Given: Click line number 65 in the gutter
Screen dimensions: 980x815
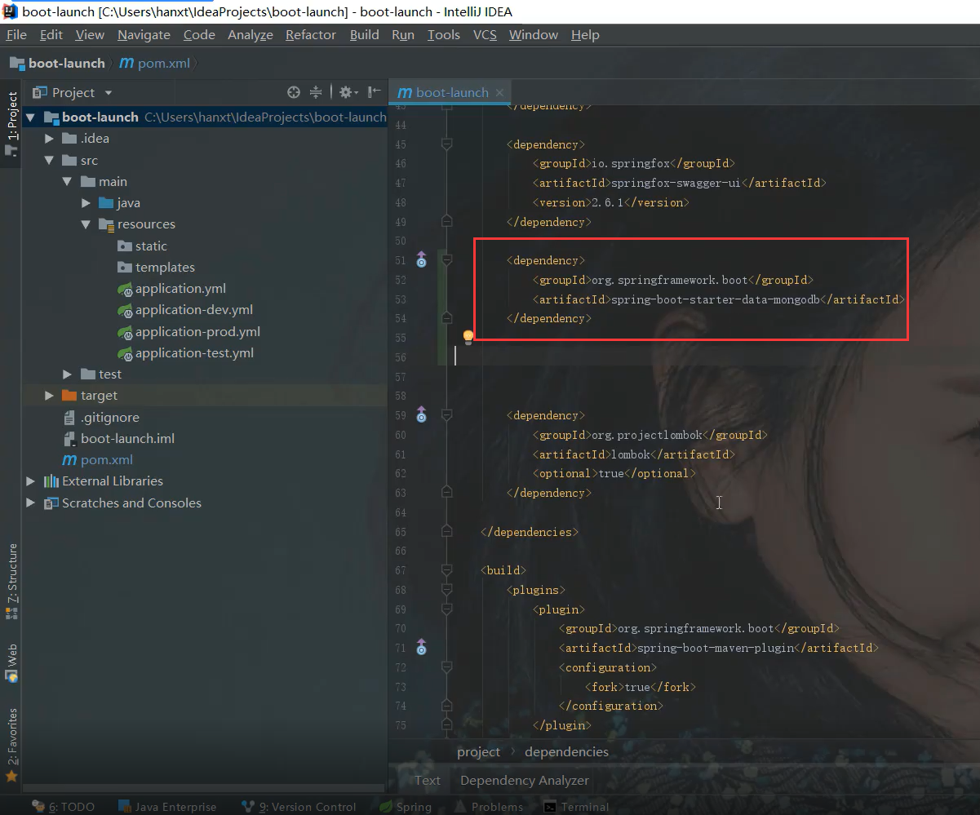Looking at the screenshot, I should pyautogui.click(x=400, y=532).
